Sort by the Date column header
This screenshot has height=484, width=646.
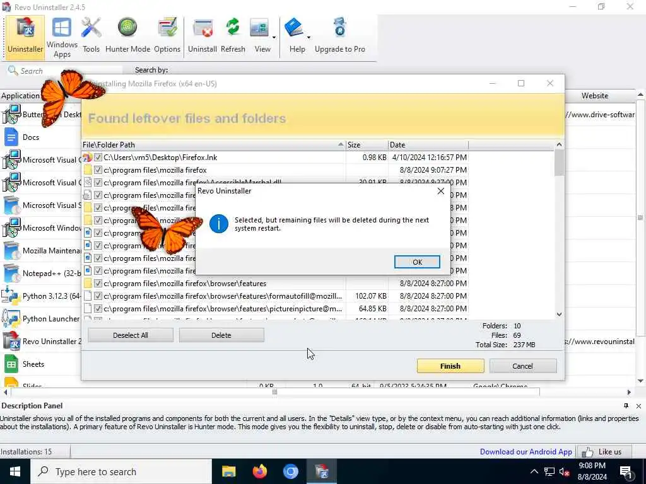click(x=428, y=145)
